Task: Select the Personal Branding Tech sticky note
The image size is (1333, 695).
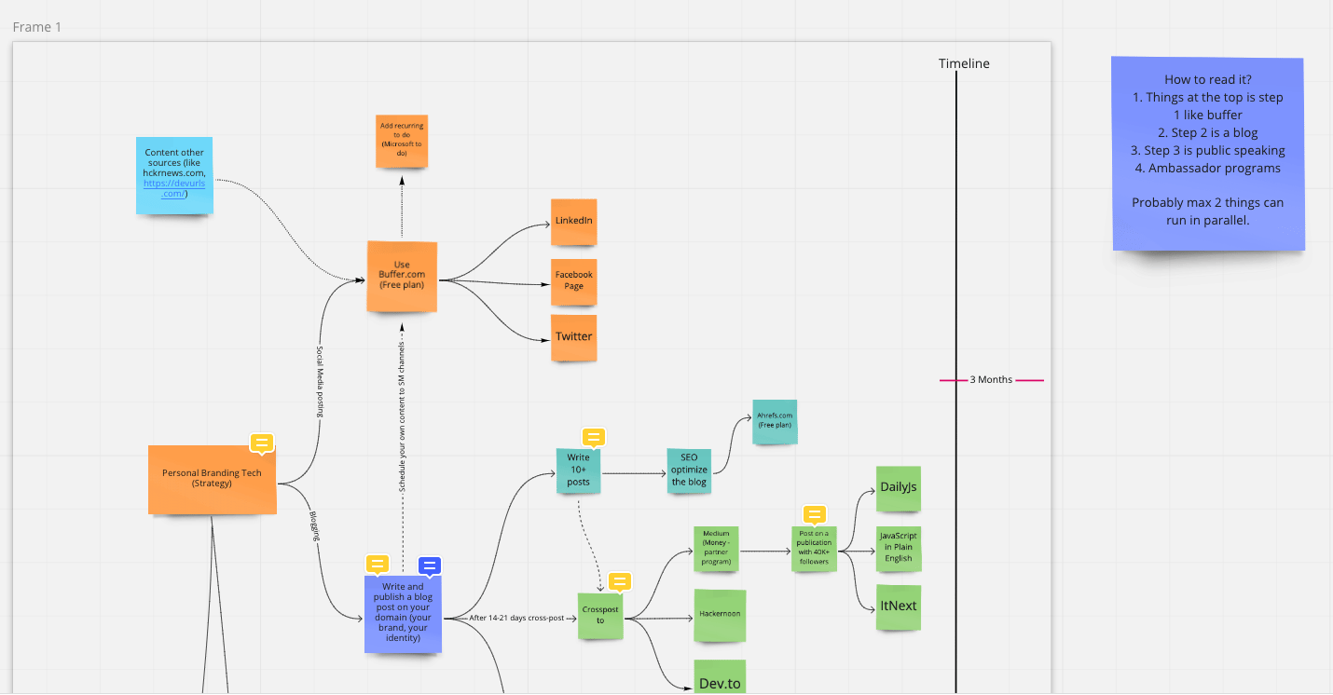Action: click(x=213, y=479)
